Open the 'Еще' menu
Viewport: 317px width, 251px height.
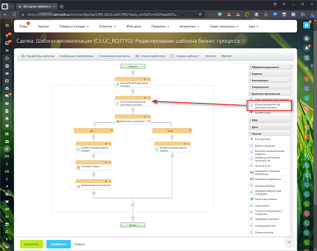coord(254,26)
